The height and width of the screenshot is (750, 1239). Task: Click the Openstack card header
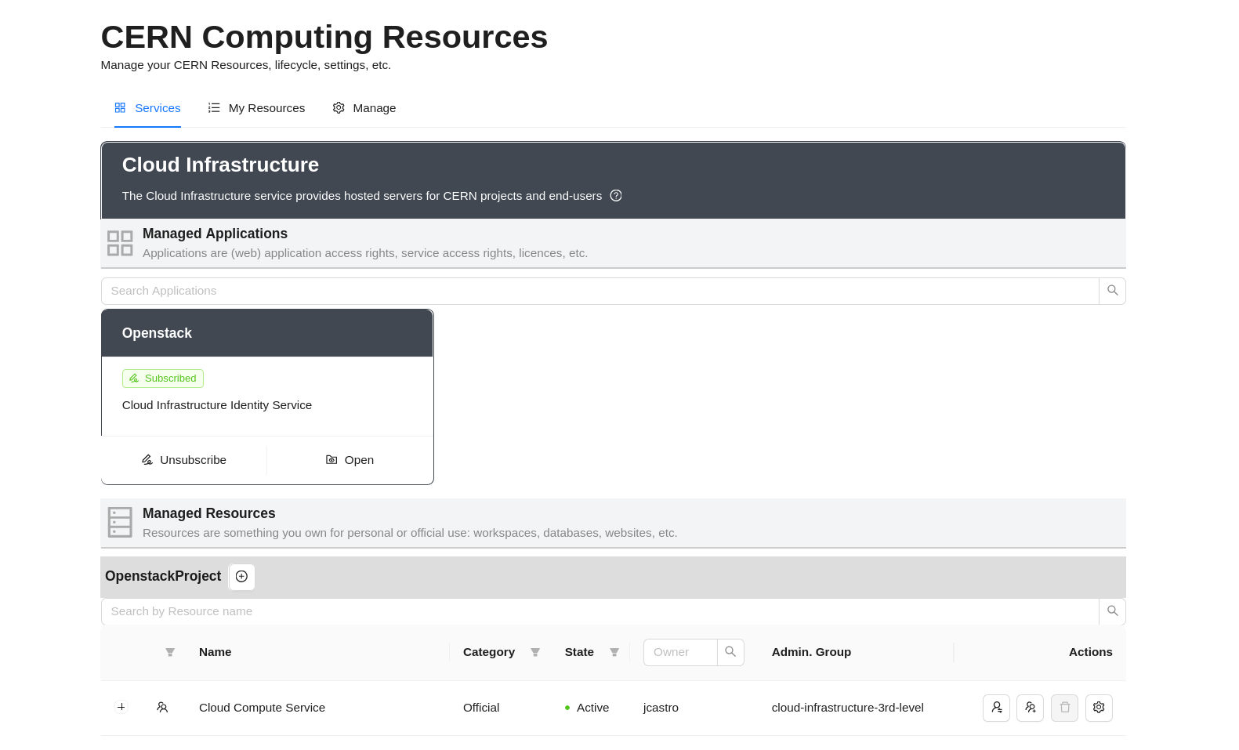click(x=267, y=333)
